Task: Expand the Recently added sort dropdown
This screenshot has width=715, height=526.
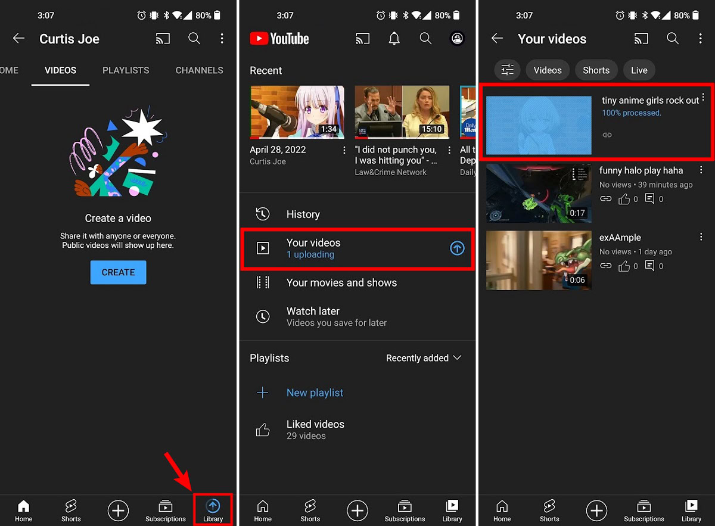Action: (x=424, y=358)
